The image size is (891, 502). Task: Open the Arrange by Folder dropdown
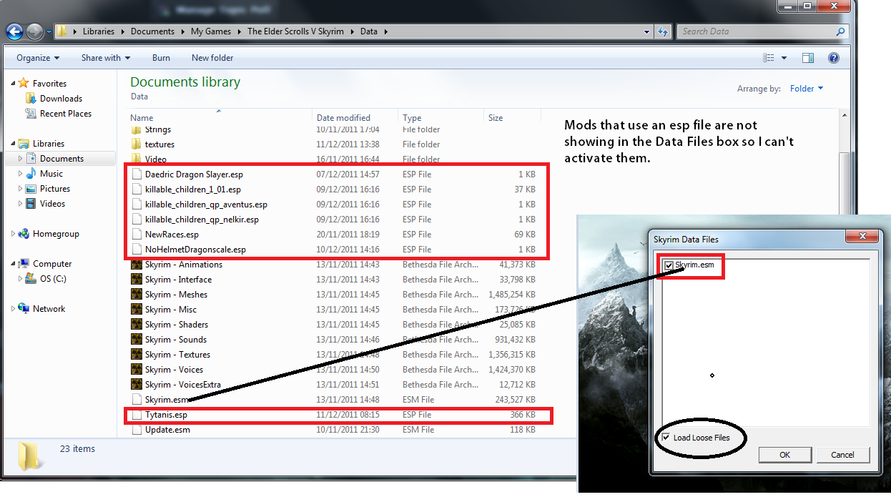pos(807,89)
